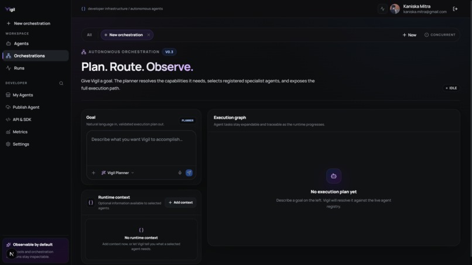Viewport: 472px width, 265px height.
Task: Select Orchestrations in the sidebar
Action: coord(36,56)
